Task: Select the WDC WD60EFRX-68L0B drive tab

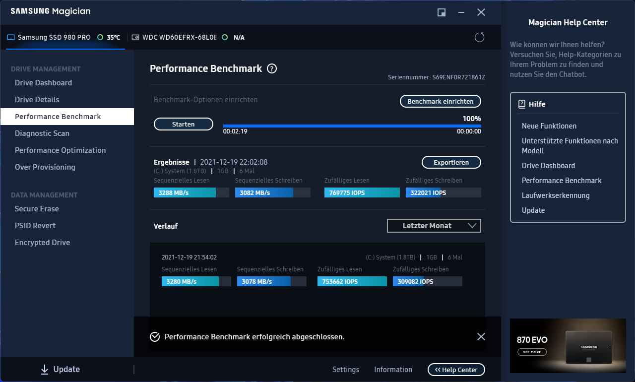Action: point(189,37)
